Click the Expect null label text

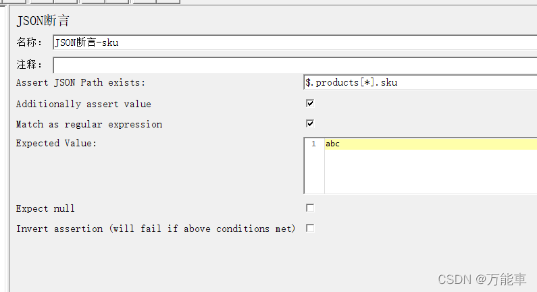[x=45, y=208]
